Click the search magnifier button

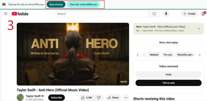[154, 14]
